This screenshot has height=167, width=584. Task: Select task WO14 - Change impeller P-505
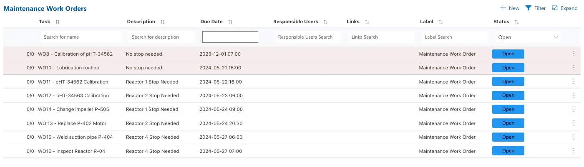[x=73, y=109]
